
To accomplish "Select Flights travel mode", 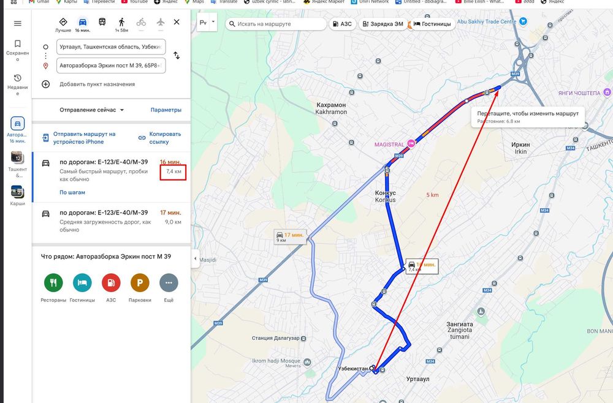I will coord(161,22).
